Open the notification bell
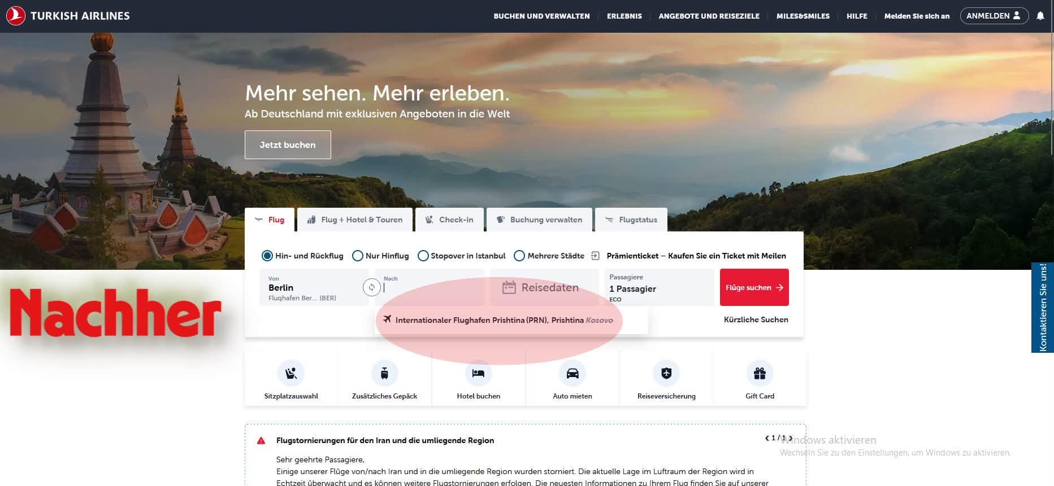This screenshot has width=1054, height=486. click(x=1040, y=16)
